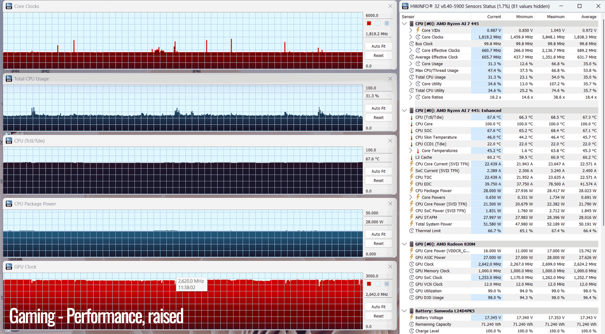Click the lightning icon beside CPU TDC
This screenshot has width=605, height=334.
(412, 177)
